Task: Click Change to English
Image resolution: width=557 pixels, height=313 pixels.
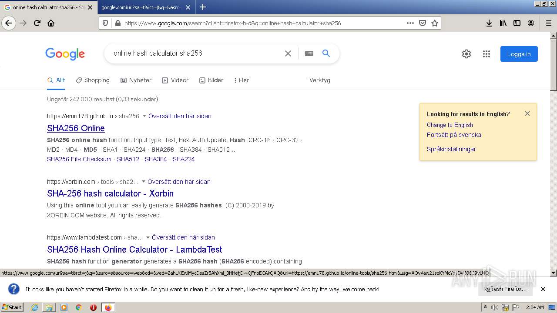Action: click(450, 125)
